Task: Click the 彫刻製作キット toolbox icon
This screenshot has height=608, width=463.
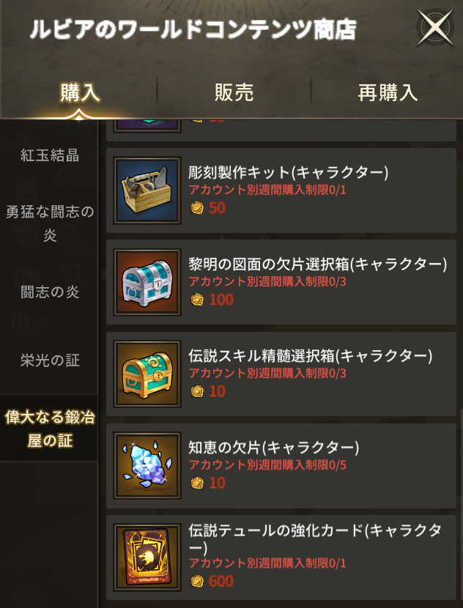Action: coord(147,190)
